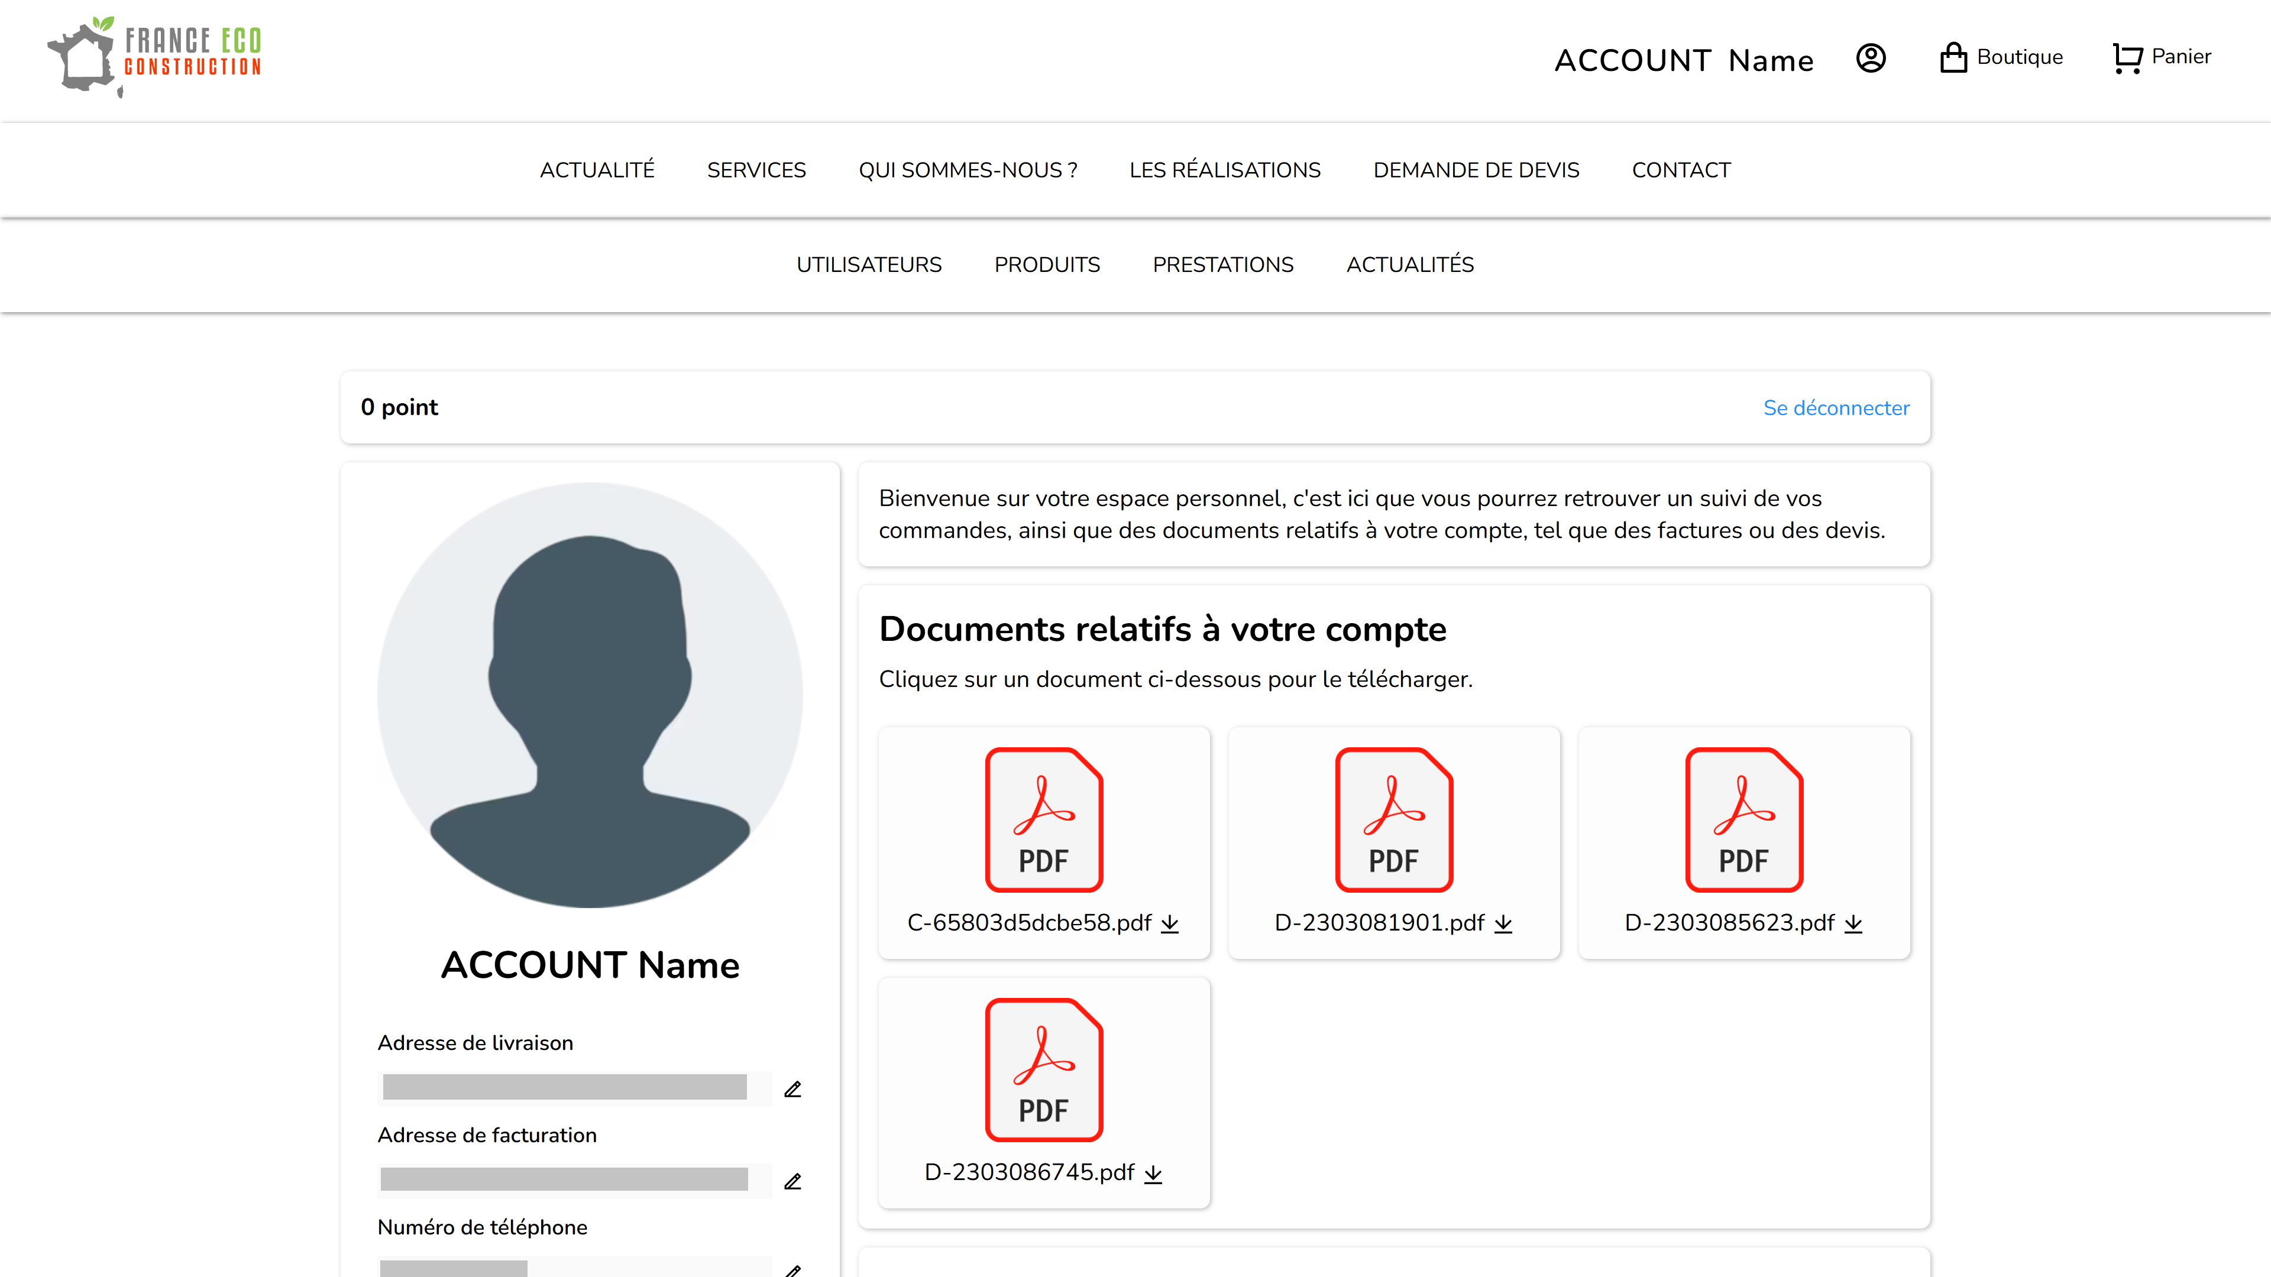Viewport: 2271px width, 1277px height.
Task: Click the 'Adresse de facturation' label
Action: [487, 1135]
